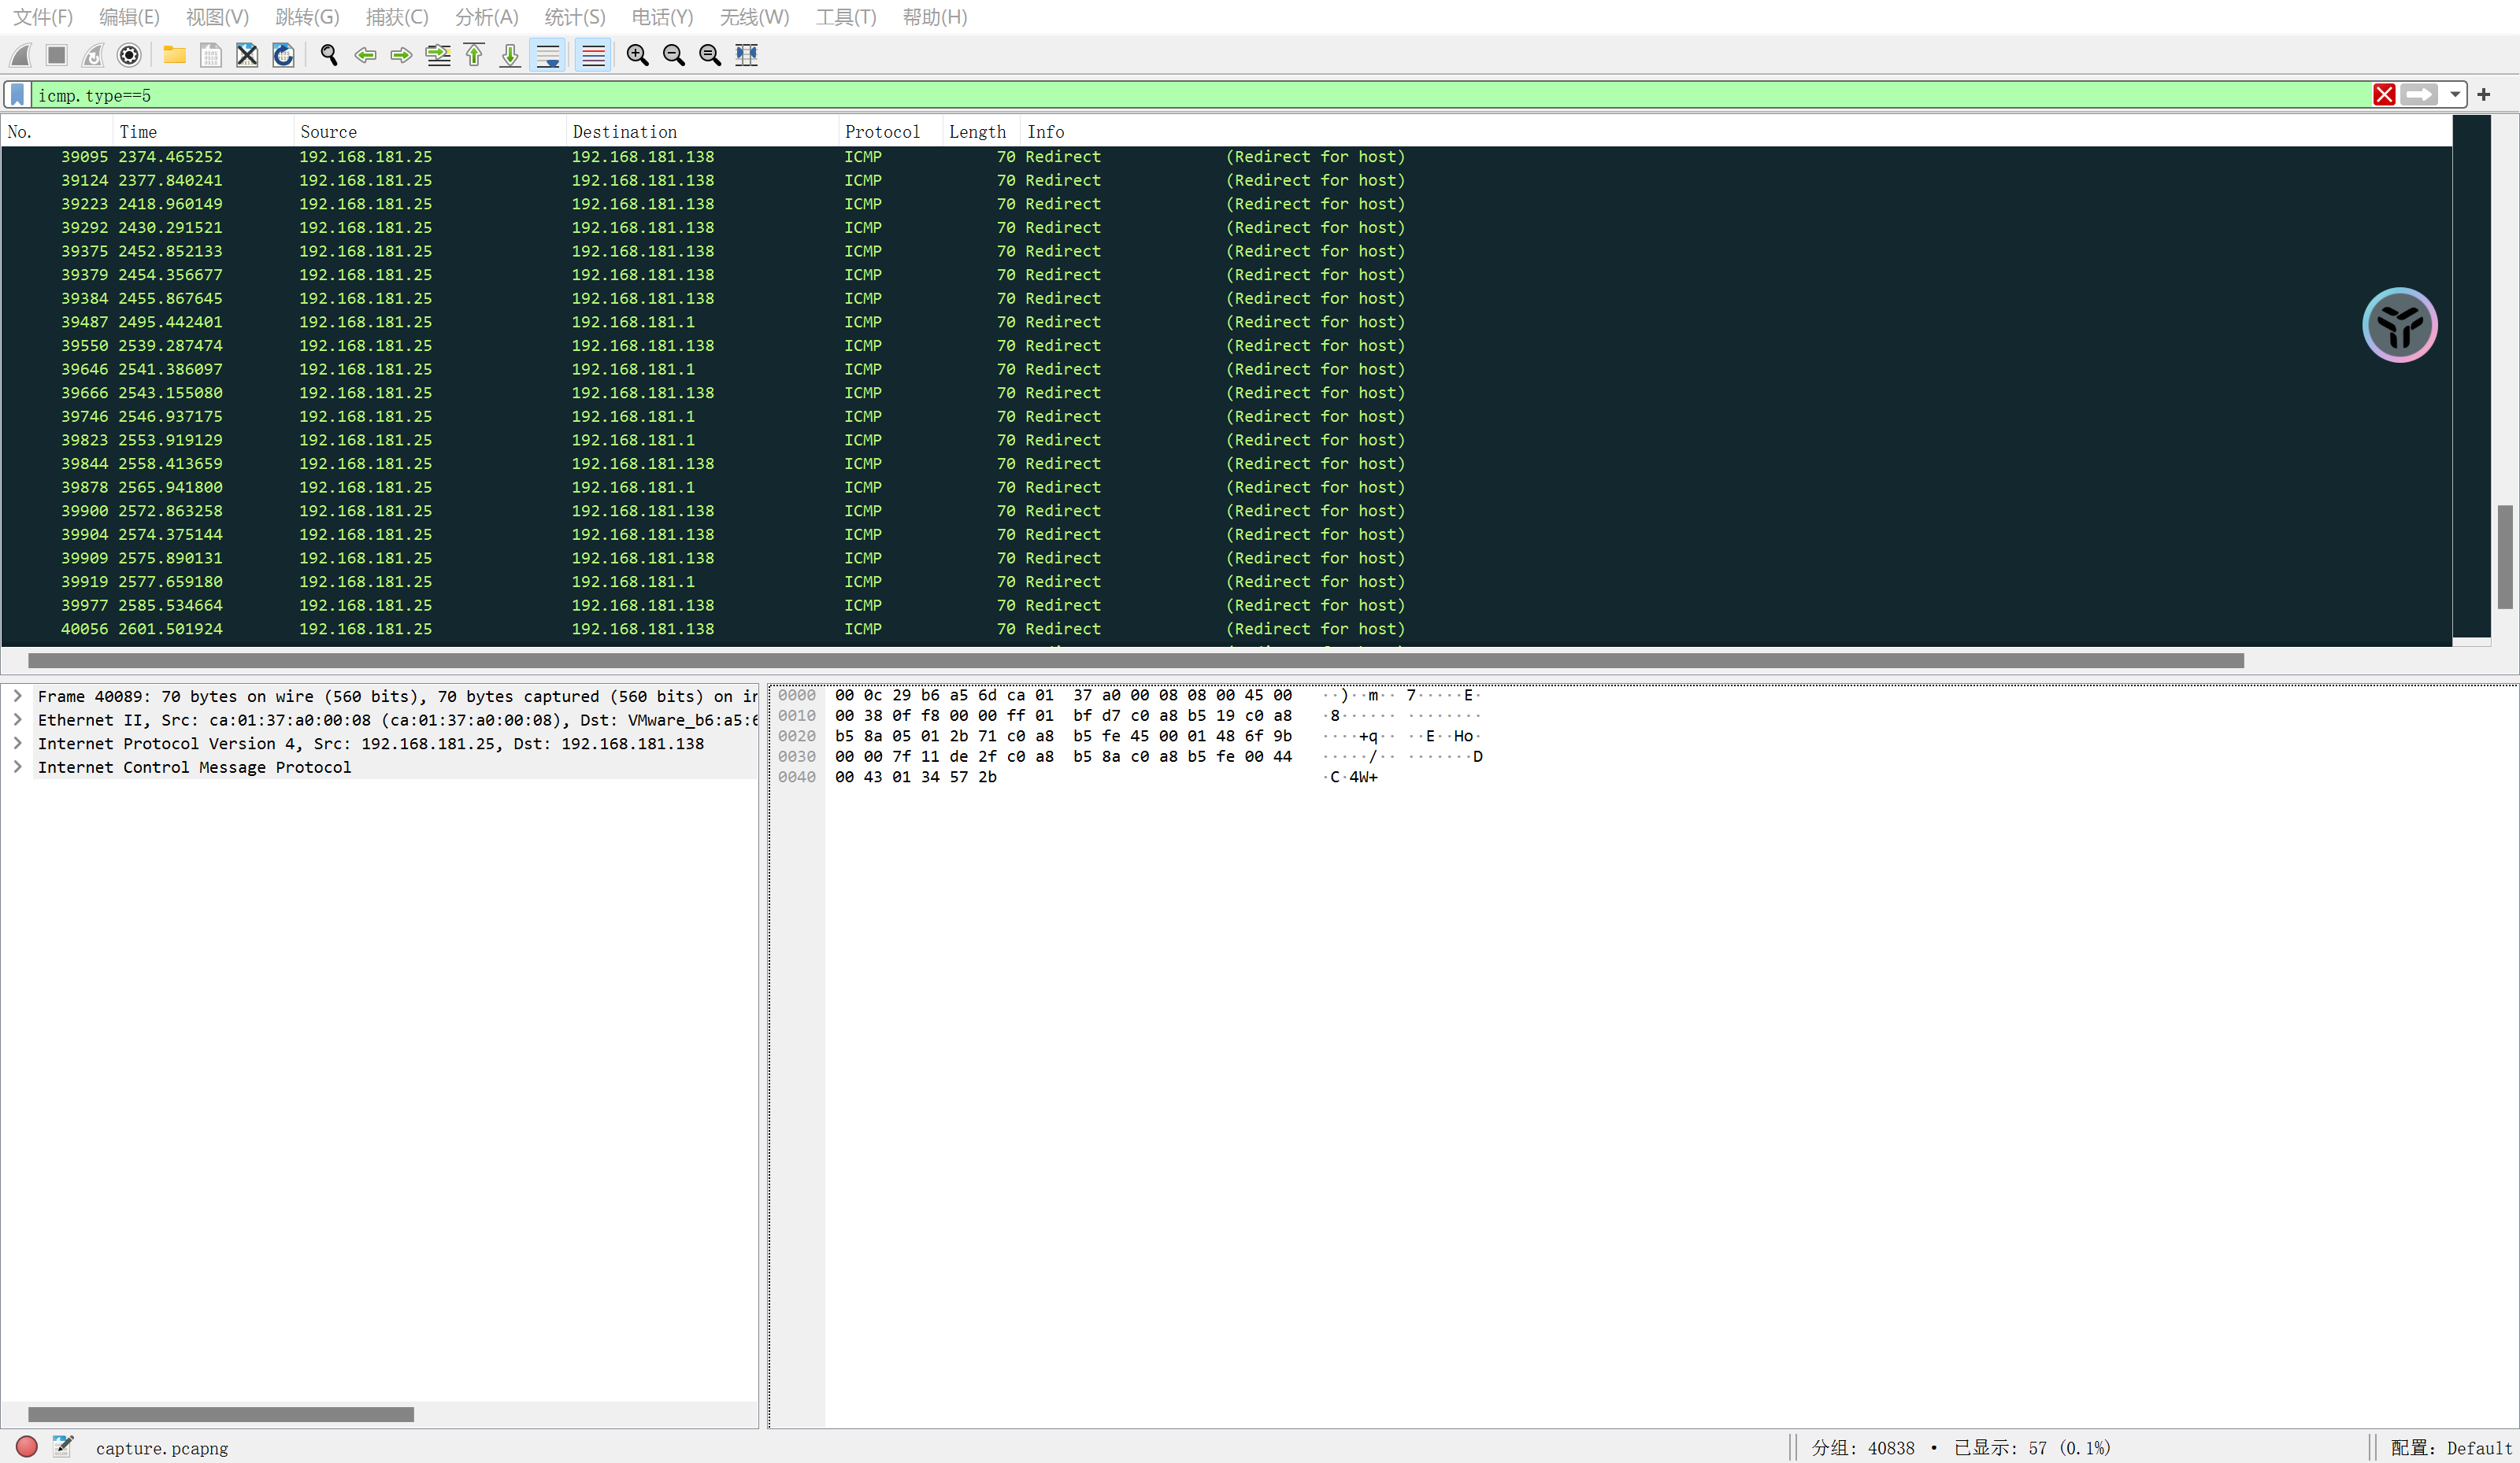Viewport: 2520px width, 1463px height.
Task: Start a new live packet capture
Action: 20,55
